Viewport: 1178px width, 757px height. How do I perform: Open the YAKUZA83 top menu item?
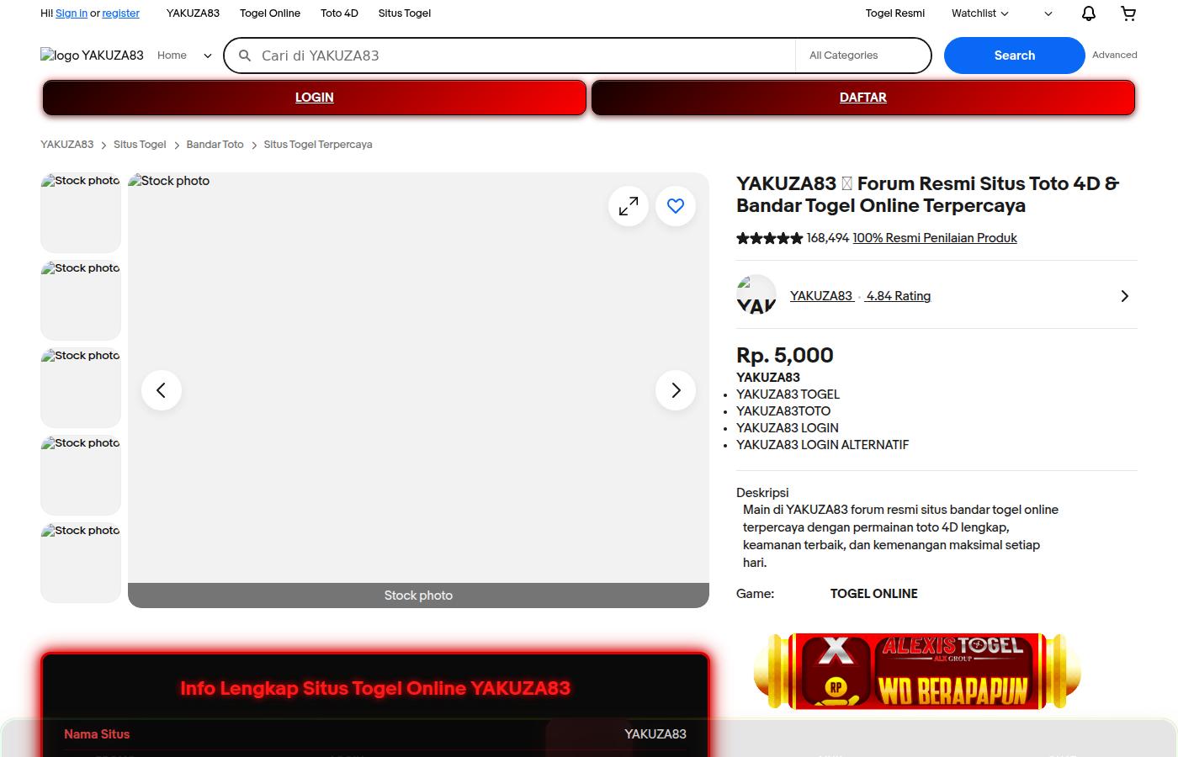(x=193, y=13)
